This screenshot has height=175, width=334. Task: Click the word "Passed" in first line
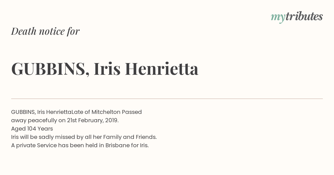pyautogui.click(x=132, y=112)
